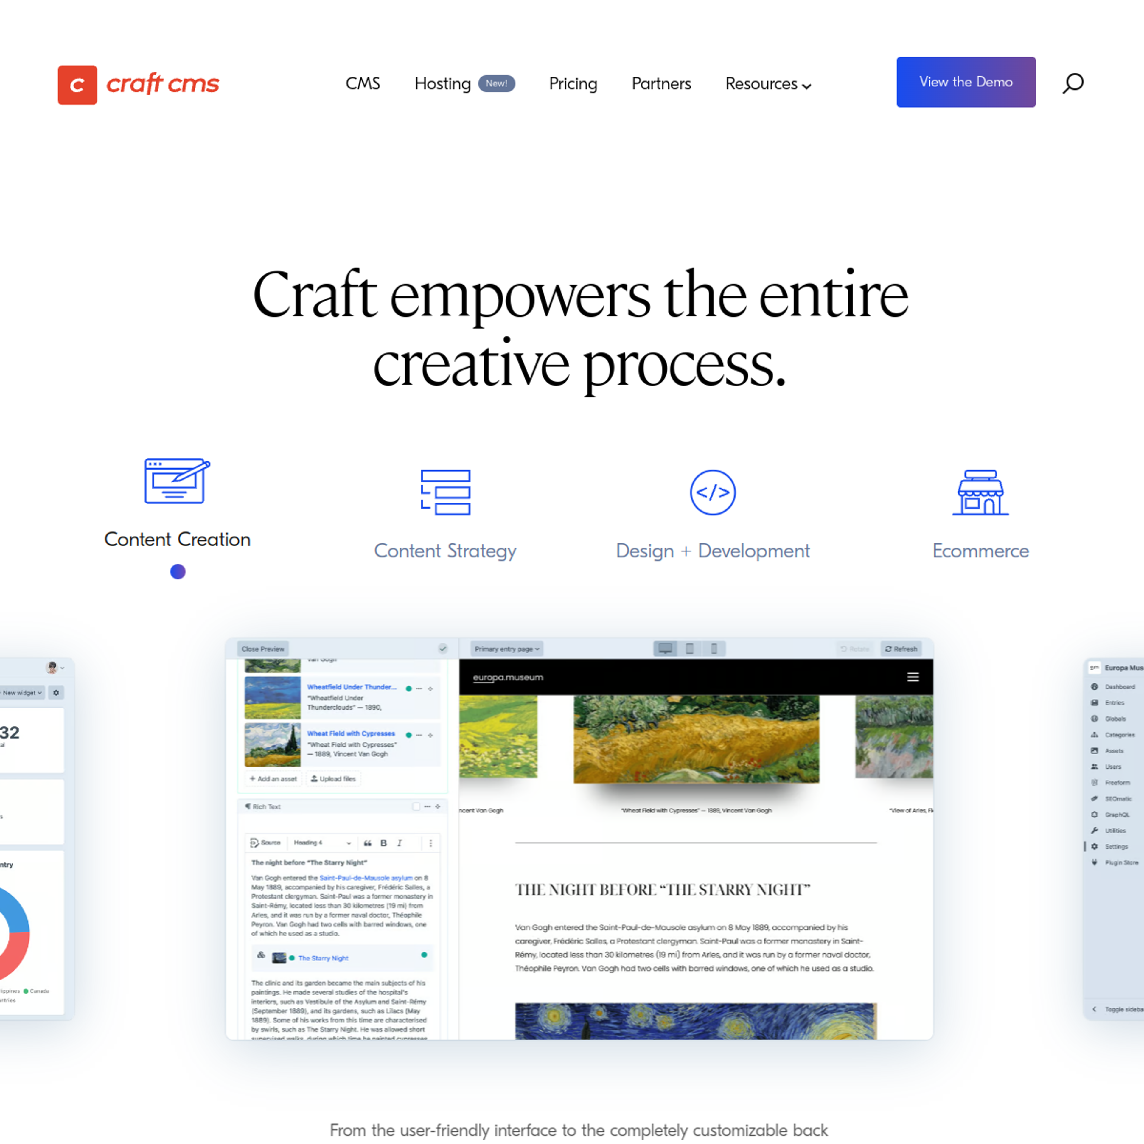The width and height of the screenshot is (1144, 1144).
Task: Click the Design + Development icon
Action: pos(712,490)
